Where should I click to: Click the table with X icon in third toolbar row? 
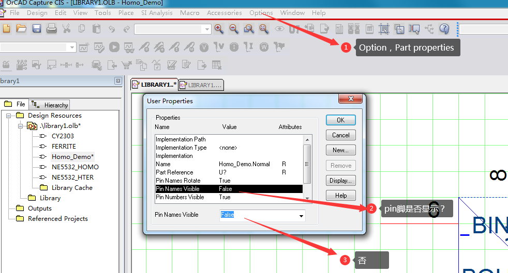coord(216,65)
